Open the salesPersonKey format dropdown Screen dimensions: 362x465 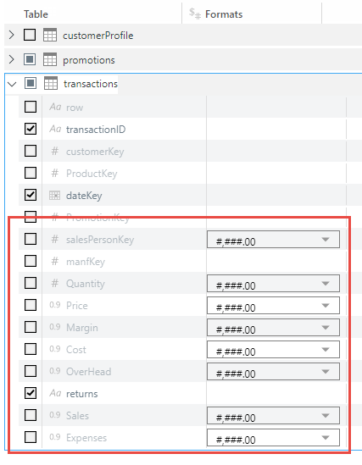(x=273, y=240)
